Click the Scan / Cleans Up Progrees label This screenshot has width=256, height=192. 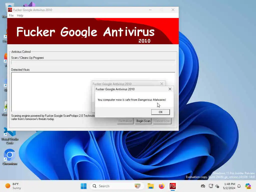(x=27, y=58)
